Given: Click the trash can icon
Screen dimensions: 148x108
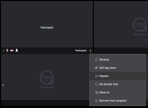Looking at the screenshot, I should 96,101.
